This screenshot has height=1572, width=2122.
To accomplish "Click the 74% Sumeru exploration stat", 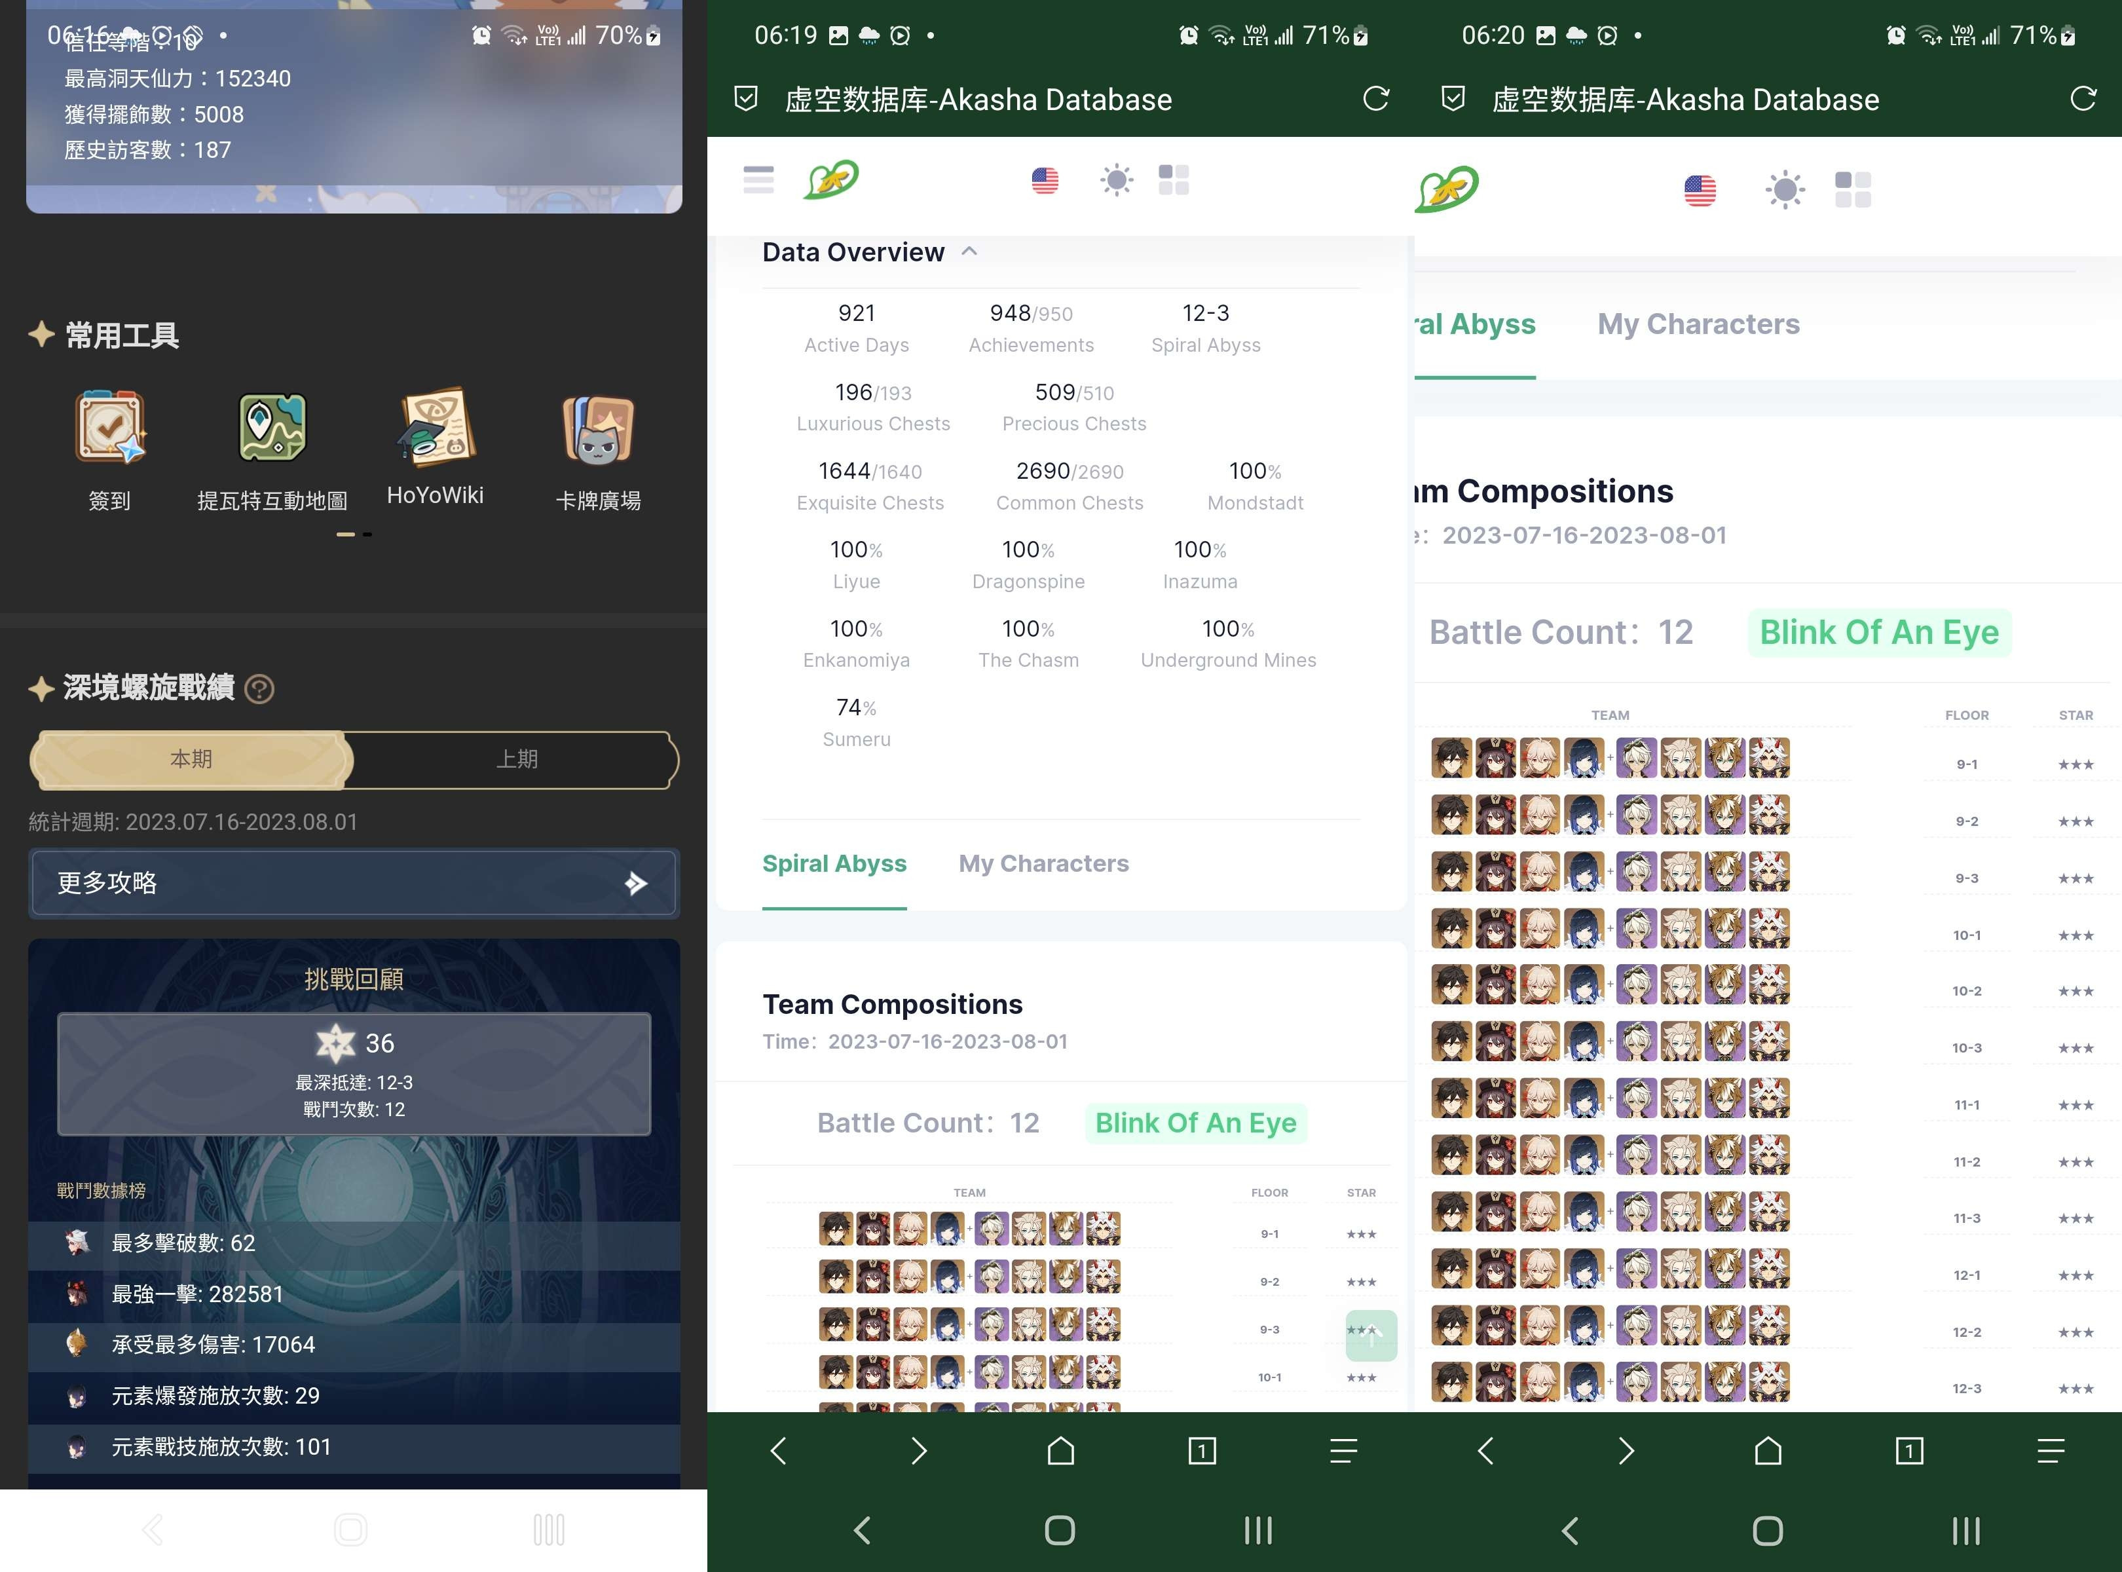I will click(x=857, y=723).
